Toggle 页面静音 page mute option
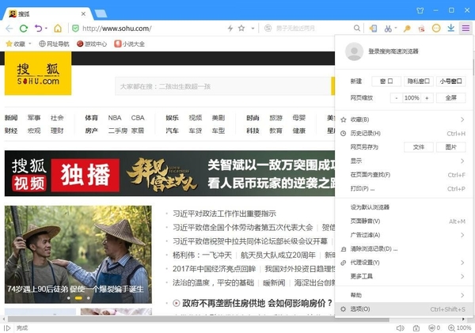 point(366,221)
